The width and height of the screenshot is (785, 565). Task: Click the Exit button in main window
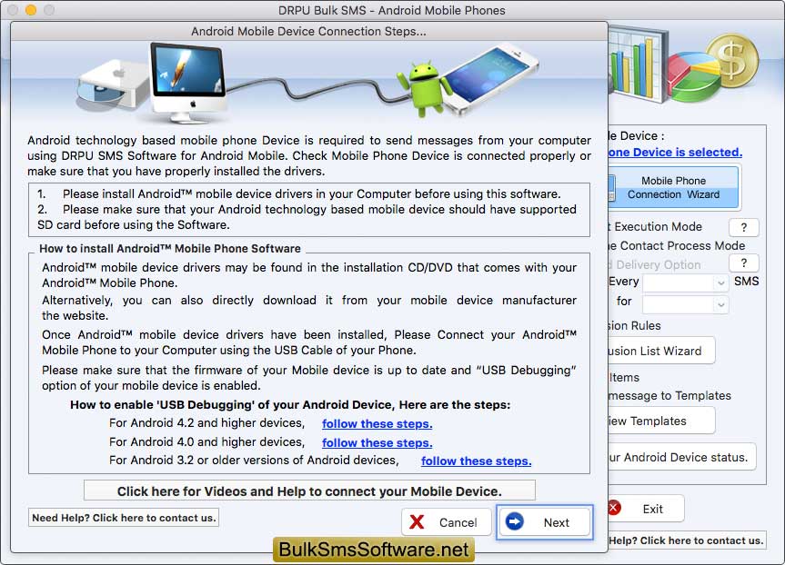(x=646, y=509)
